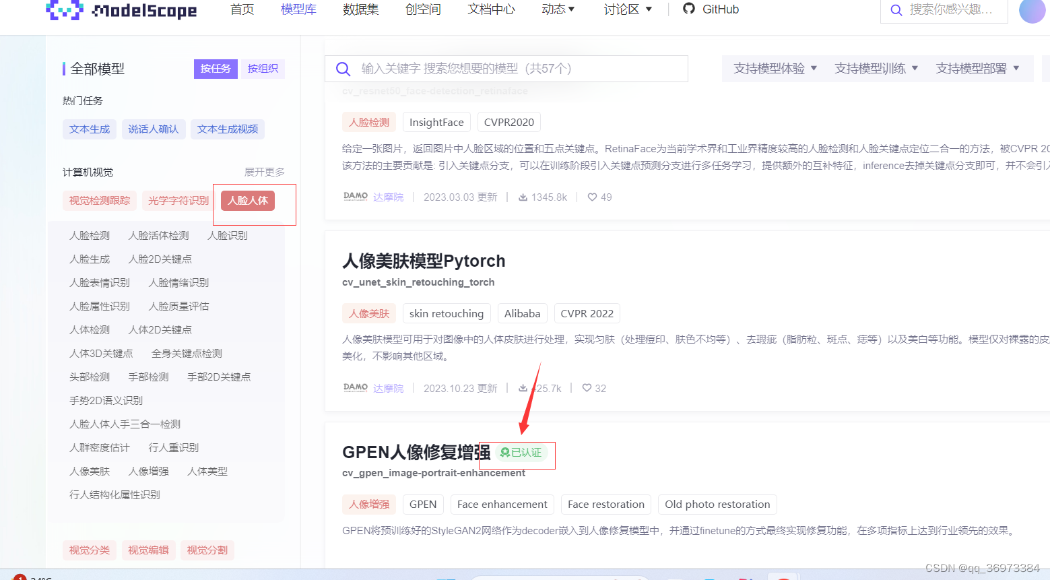Filter by 人脸属性识别 subtask
Viewport: 1050px width, 580px height.
pyautogui.click(x=100, y=307)
